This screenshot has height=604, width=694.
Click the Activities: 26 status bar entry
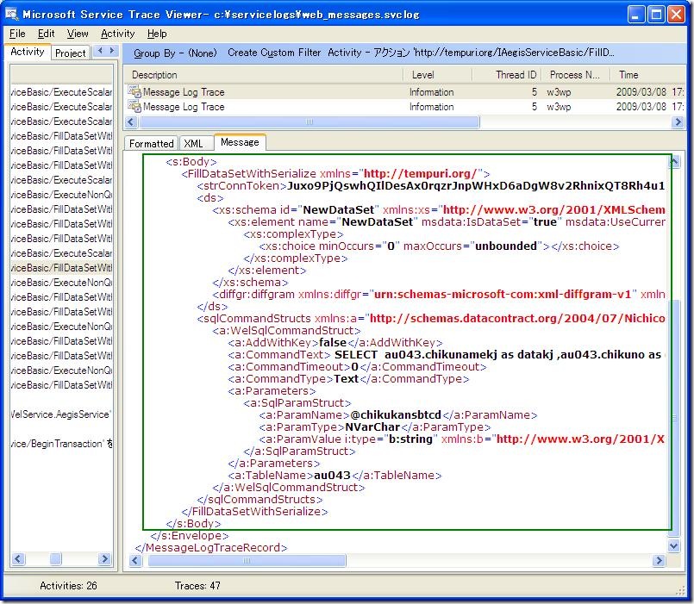(68, 586)
